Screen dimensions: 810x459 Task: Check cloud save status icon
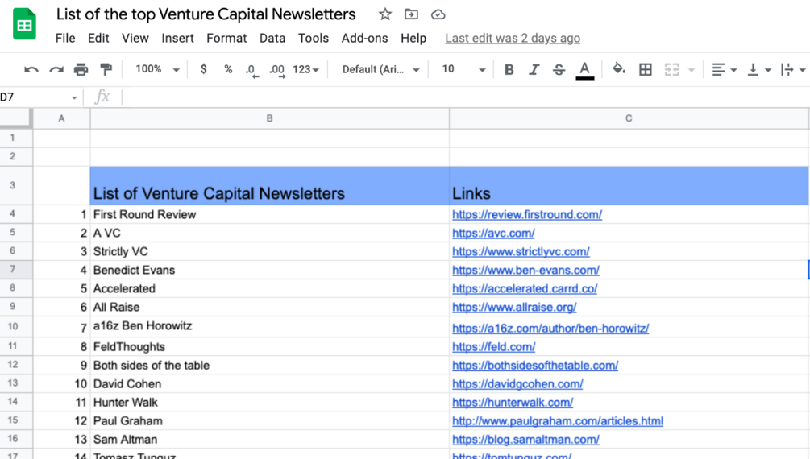(x=438, y=14)
